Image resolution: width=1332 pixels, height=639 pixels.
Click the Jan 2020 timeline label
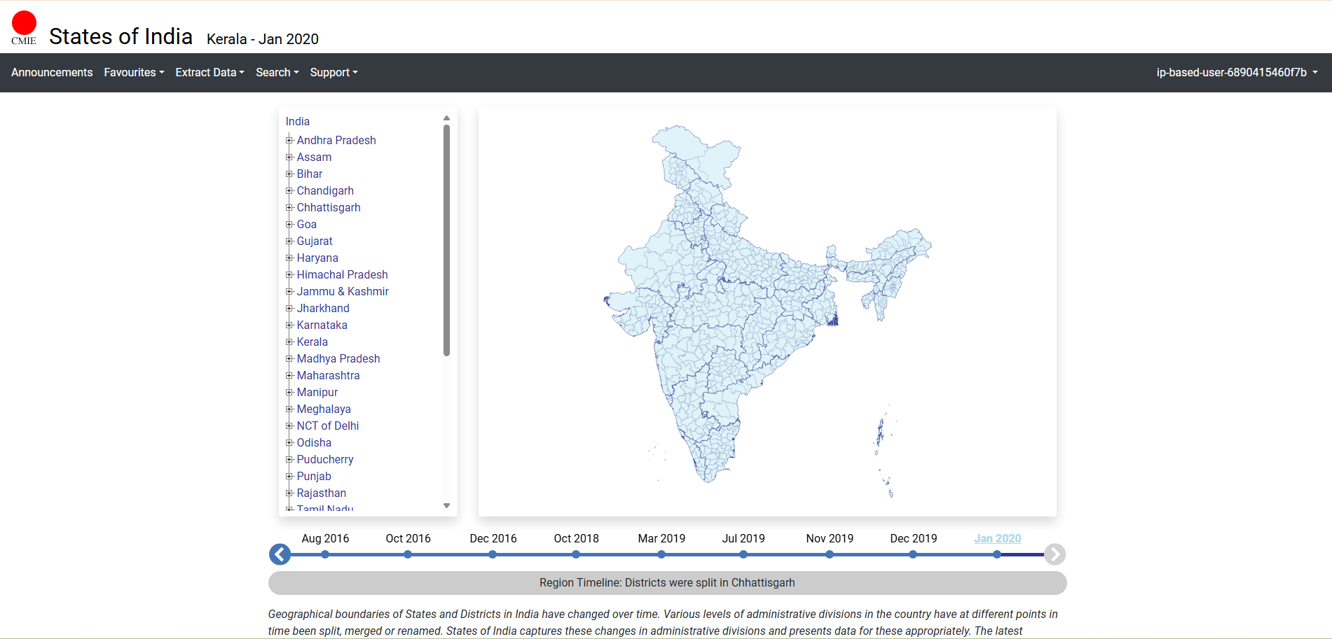click(x=997, y=538)
